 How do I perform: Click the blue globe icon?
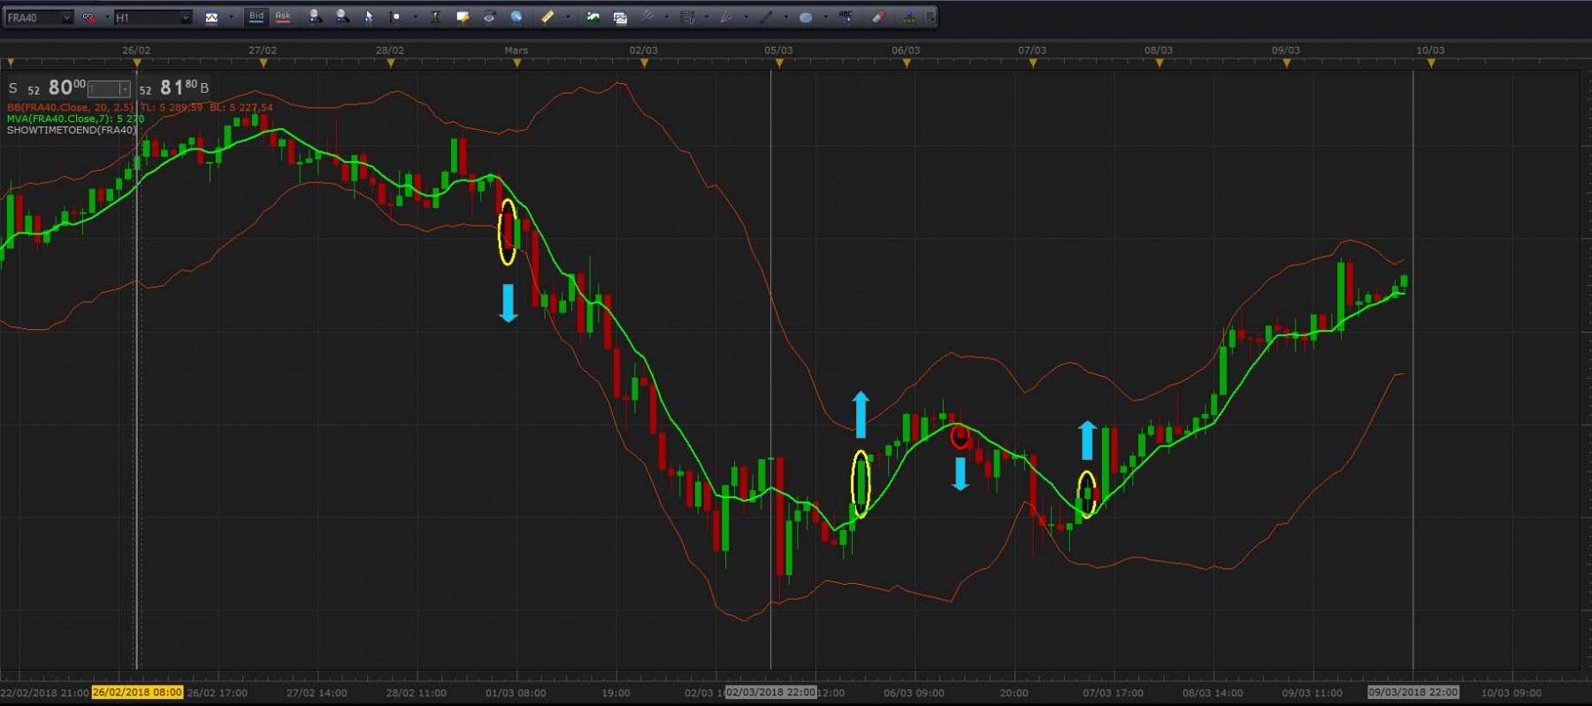[x=517, y=17]
